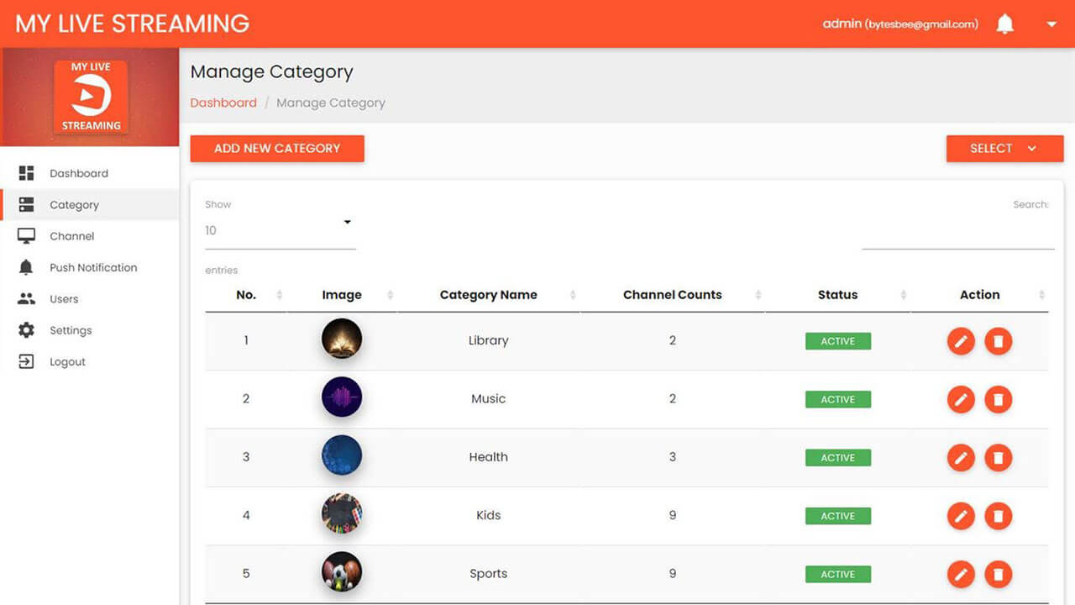Screen dimensions: 1075x605
Task: Open Channel in the sidebar menu
Action: [x=71, y=236]
